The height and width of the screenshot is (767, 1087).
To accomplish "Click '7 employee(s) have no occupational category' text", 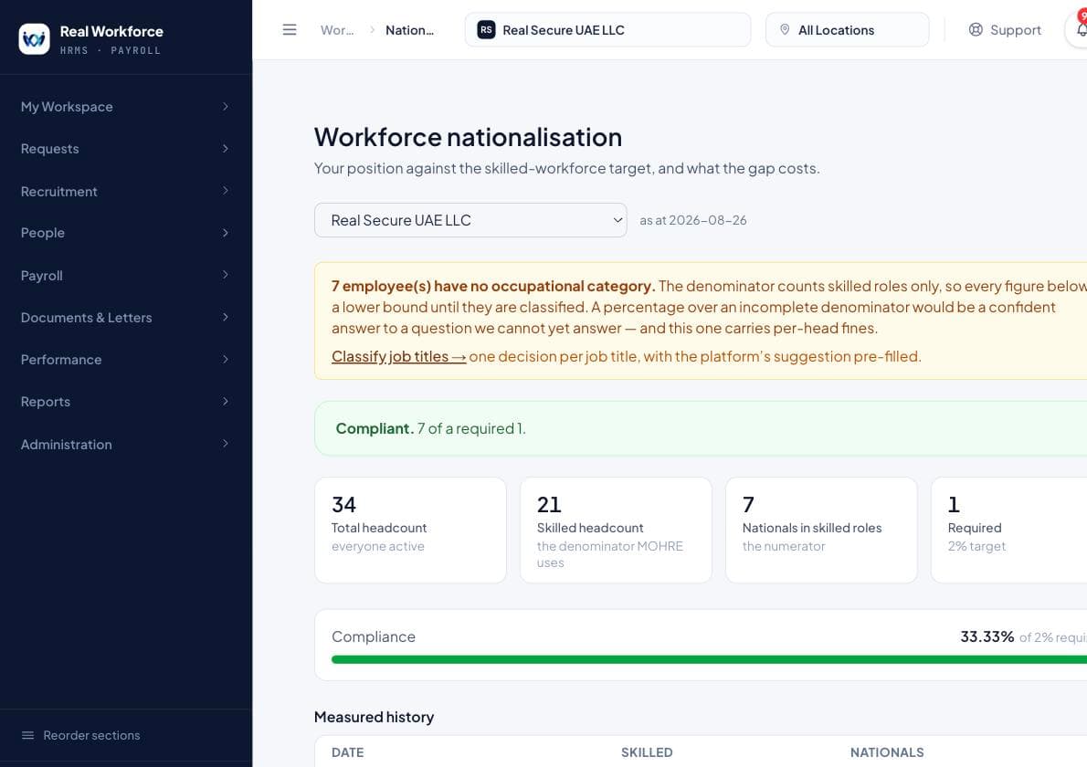I will point(493,286).
